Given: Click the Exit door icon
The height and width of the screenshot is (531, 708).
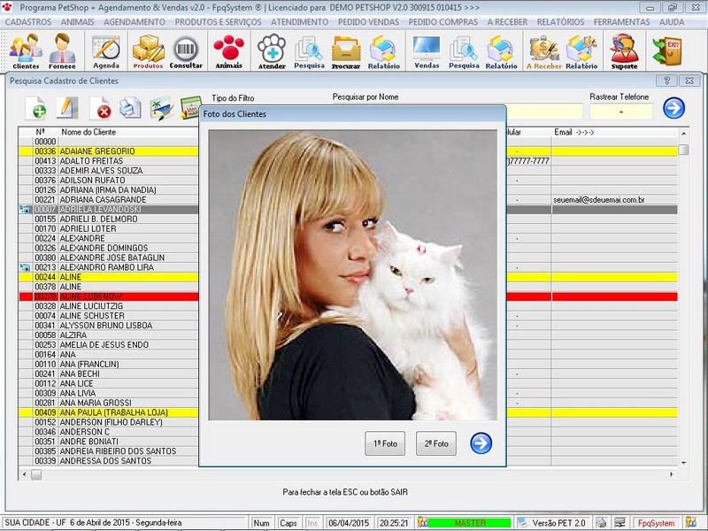Looking at the screenshot, I should 667,50.
